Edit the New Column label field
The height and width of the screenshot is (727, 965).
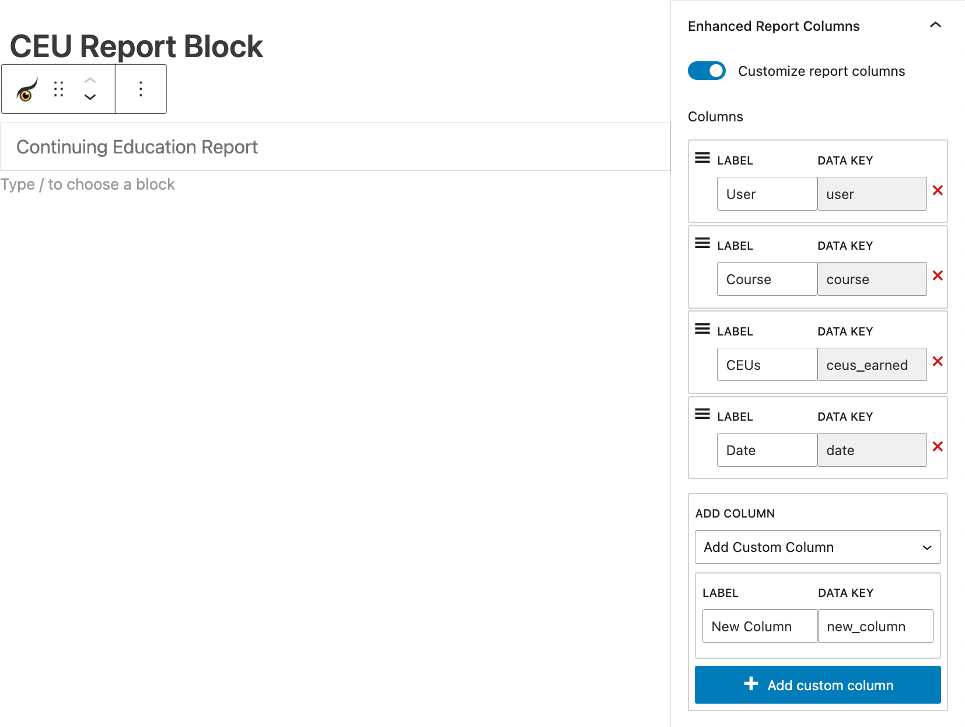tap(759, 626)
